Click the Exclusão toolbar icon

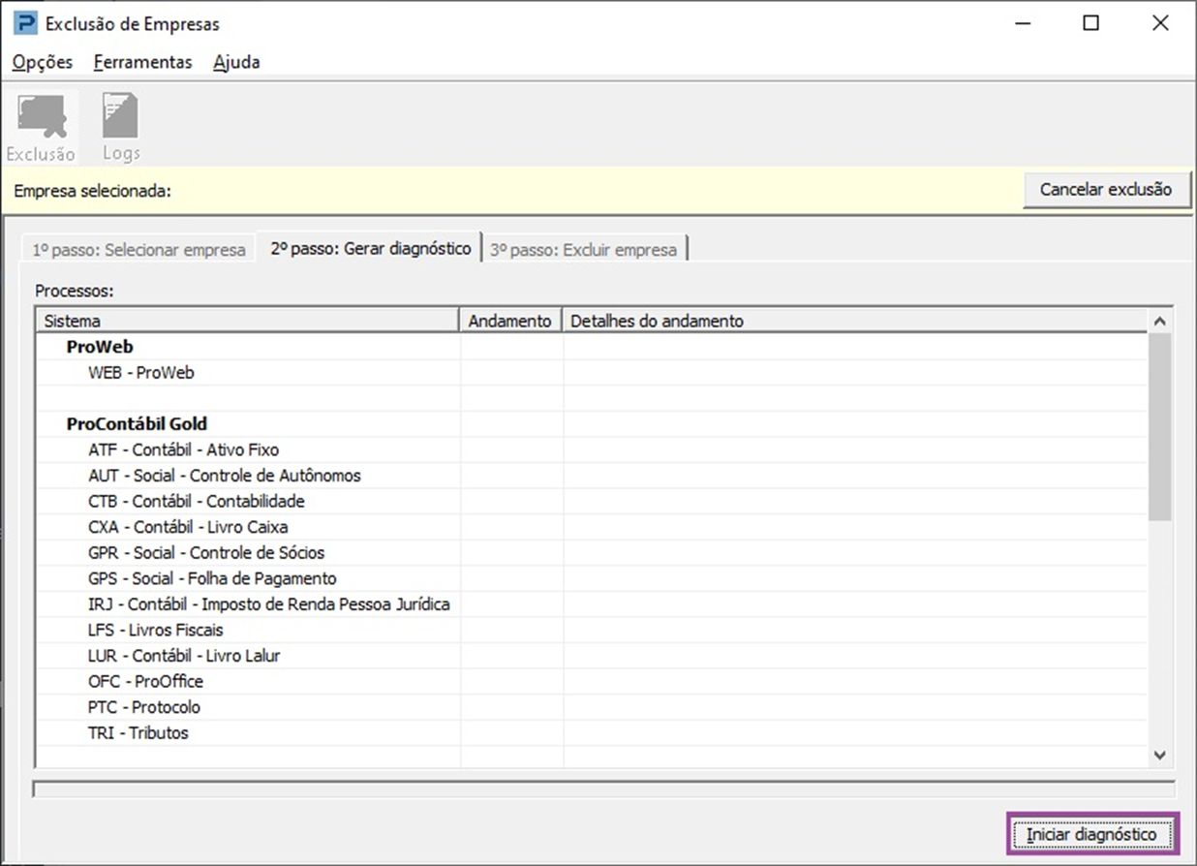[x=41, y=128]
